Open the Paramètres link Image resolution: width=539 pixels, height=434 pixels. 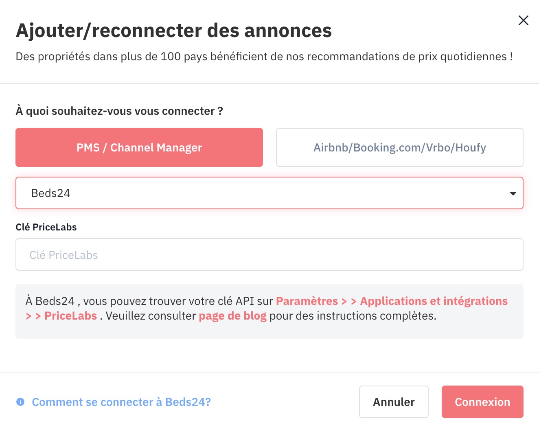pos(307,301)
